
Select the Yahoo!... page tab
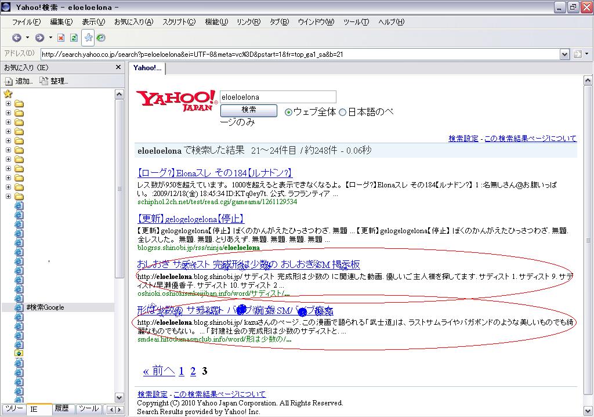click(x=147, y=68)
